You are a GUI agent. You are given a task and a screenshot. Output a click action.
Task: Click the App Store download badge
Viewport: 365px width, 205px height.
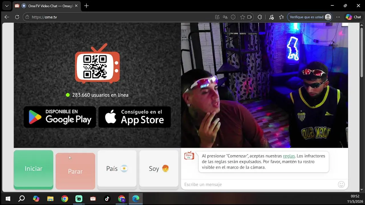tap(135, 117)
